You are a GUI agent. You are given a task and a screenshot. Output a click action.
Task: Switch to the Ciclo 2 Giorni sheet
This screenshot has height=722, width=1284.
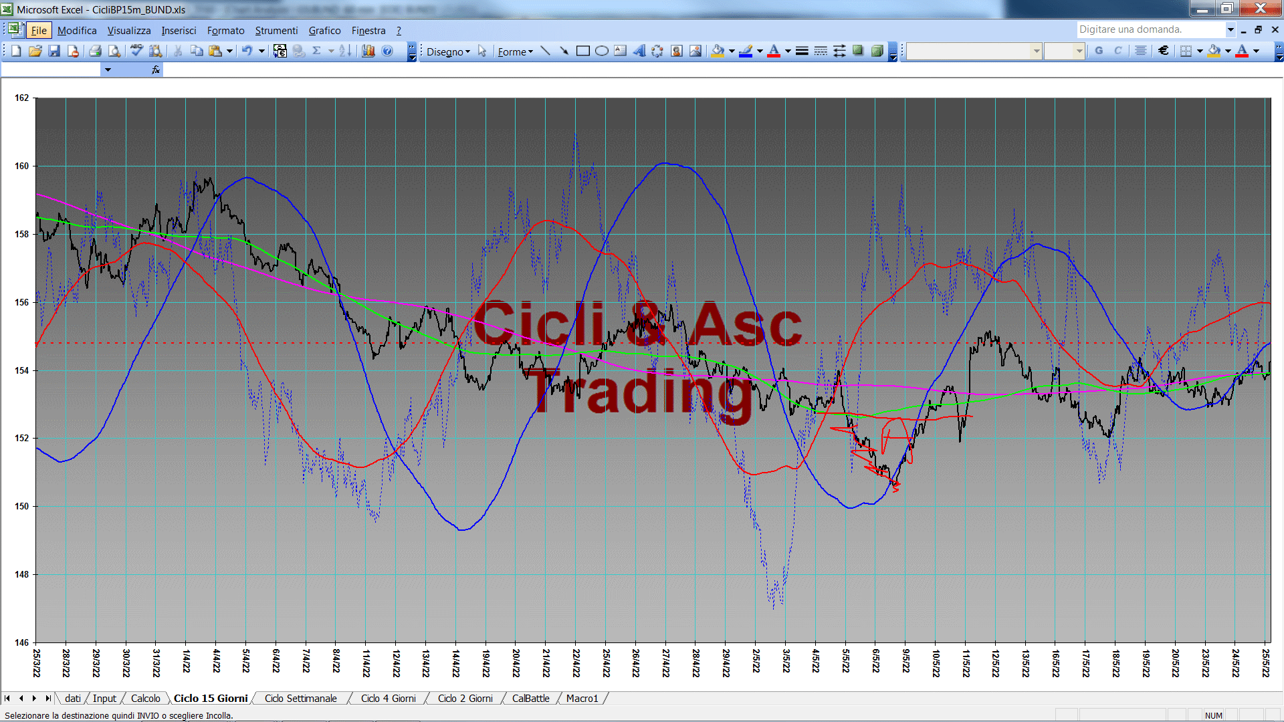tap(465, 698)
